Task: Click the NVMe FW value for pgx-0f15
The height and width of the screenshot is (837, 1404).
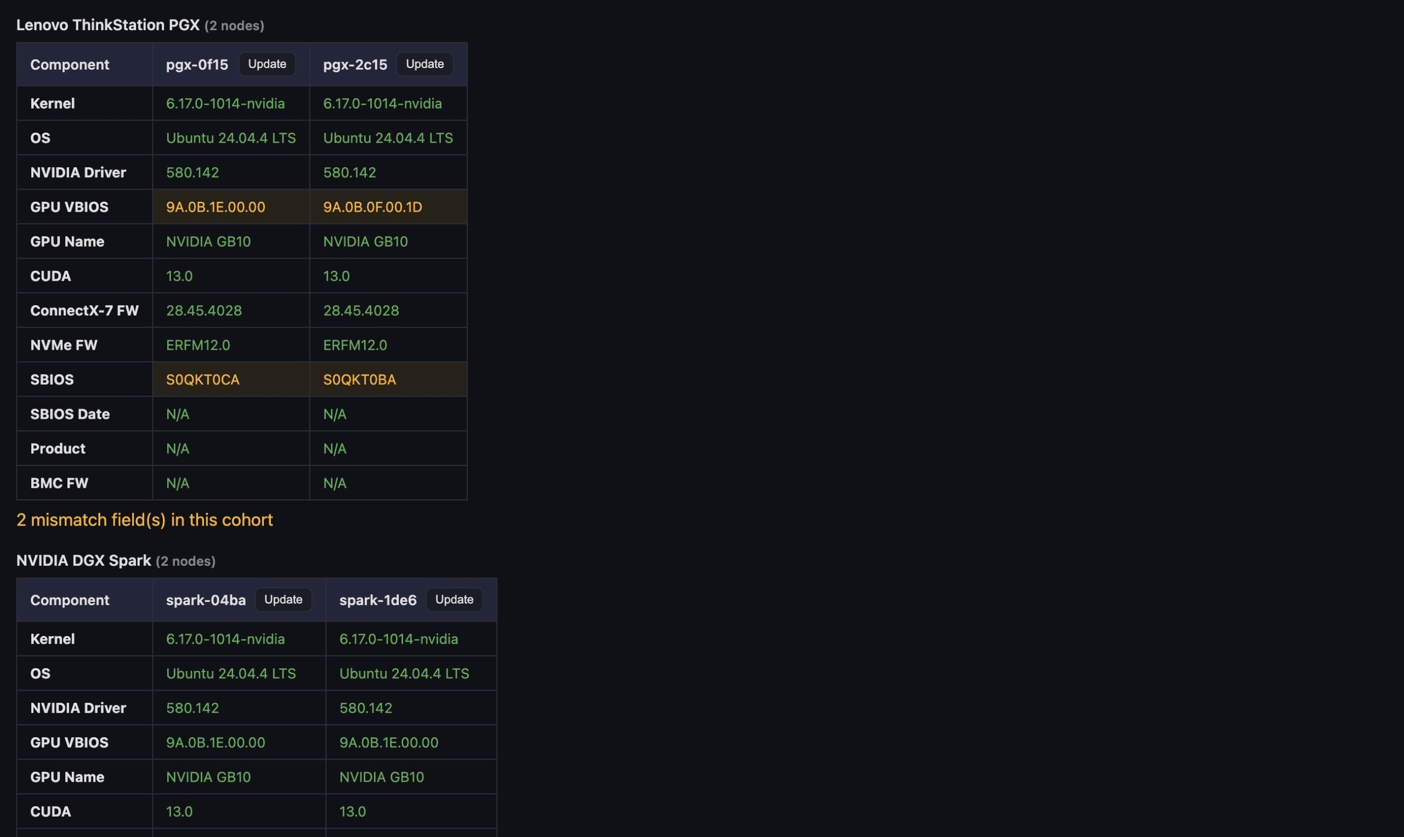Action: pos(198,345)
